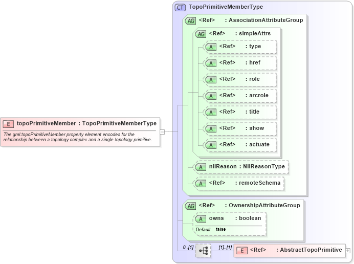The width and height of the screenshot is (354, 264).
Task: Select the ': href' attribute label
Action: coord(253,62)
